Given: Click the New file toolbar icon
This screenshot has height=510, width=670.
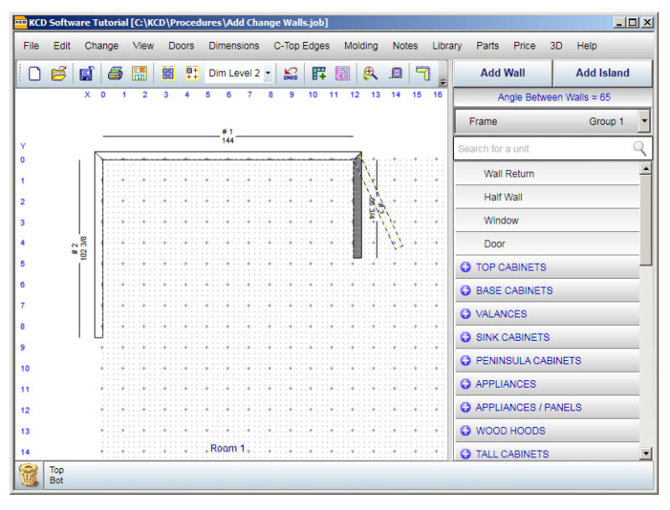Looking at the screenshot, I should (34, 74).
